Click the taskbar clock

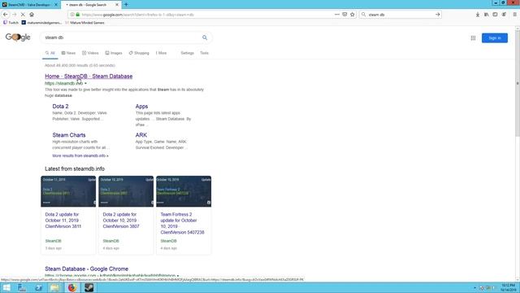click(x=509, y=287)
